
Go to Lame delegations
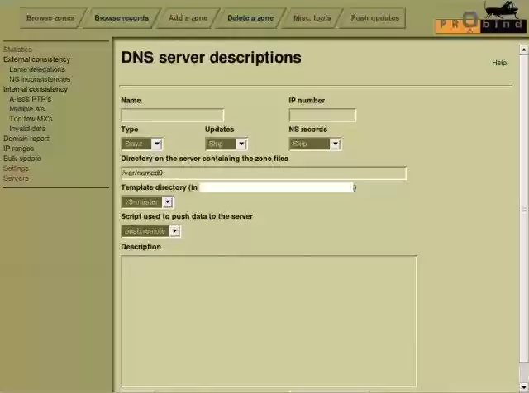point(37,69)
